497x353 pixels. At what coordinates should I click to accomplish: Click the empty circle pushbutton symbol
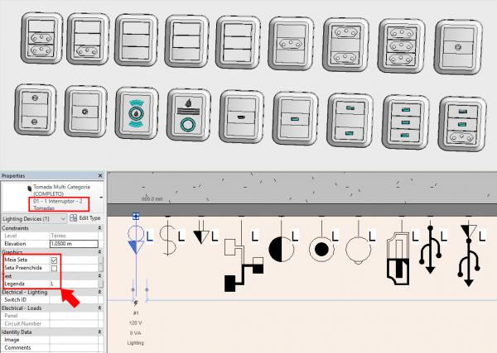click(358, 250)
